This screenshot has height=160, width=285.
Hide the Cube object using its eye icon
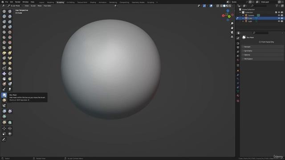click(279, 18)
